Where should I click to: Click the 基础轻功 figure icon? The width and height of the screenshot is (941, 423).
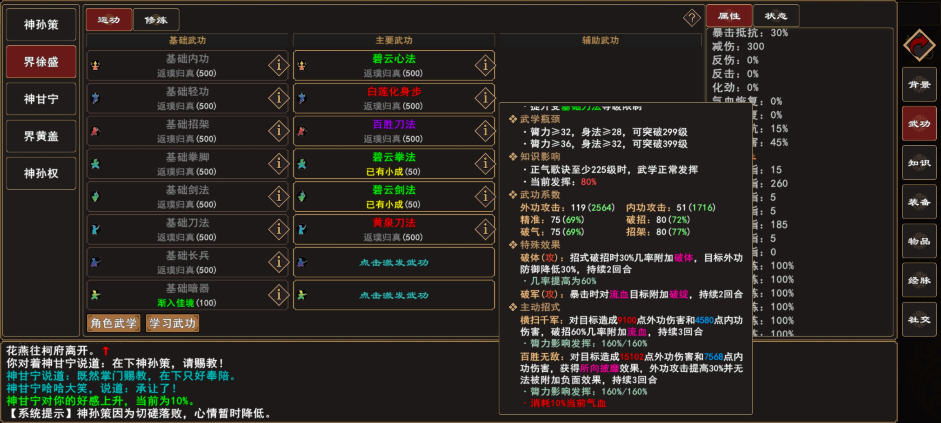pyautogui.click(x=95, y=98)
